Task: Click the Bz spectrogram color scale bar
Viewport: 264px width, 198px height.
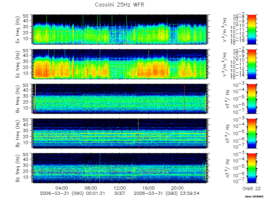Action: (x=251, y=168)
